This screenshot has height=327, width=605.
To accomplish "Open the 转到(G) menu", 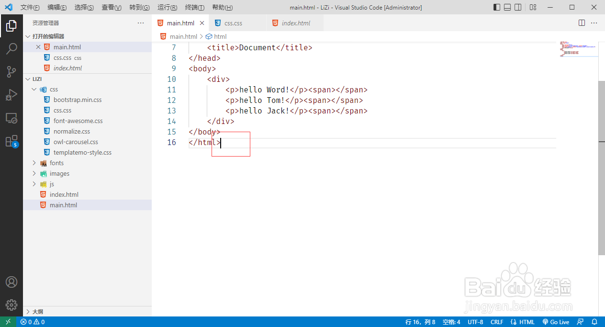I will pyautogui.click(x=139, y=8).
